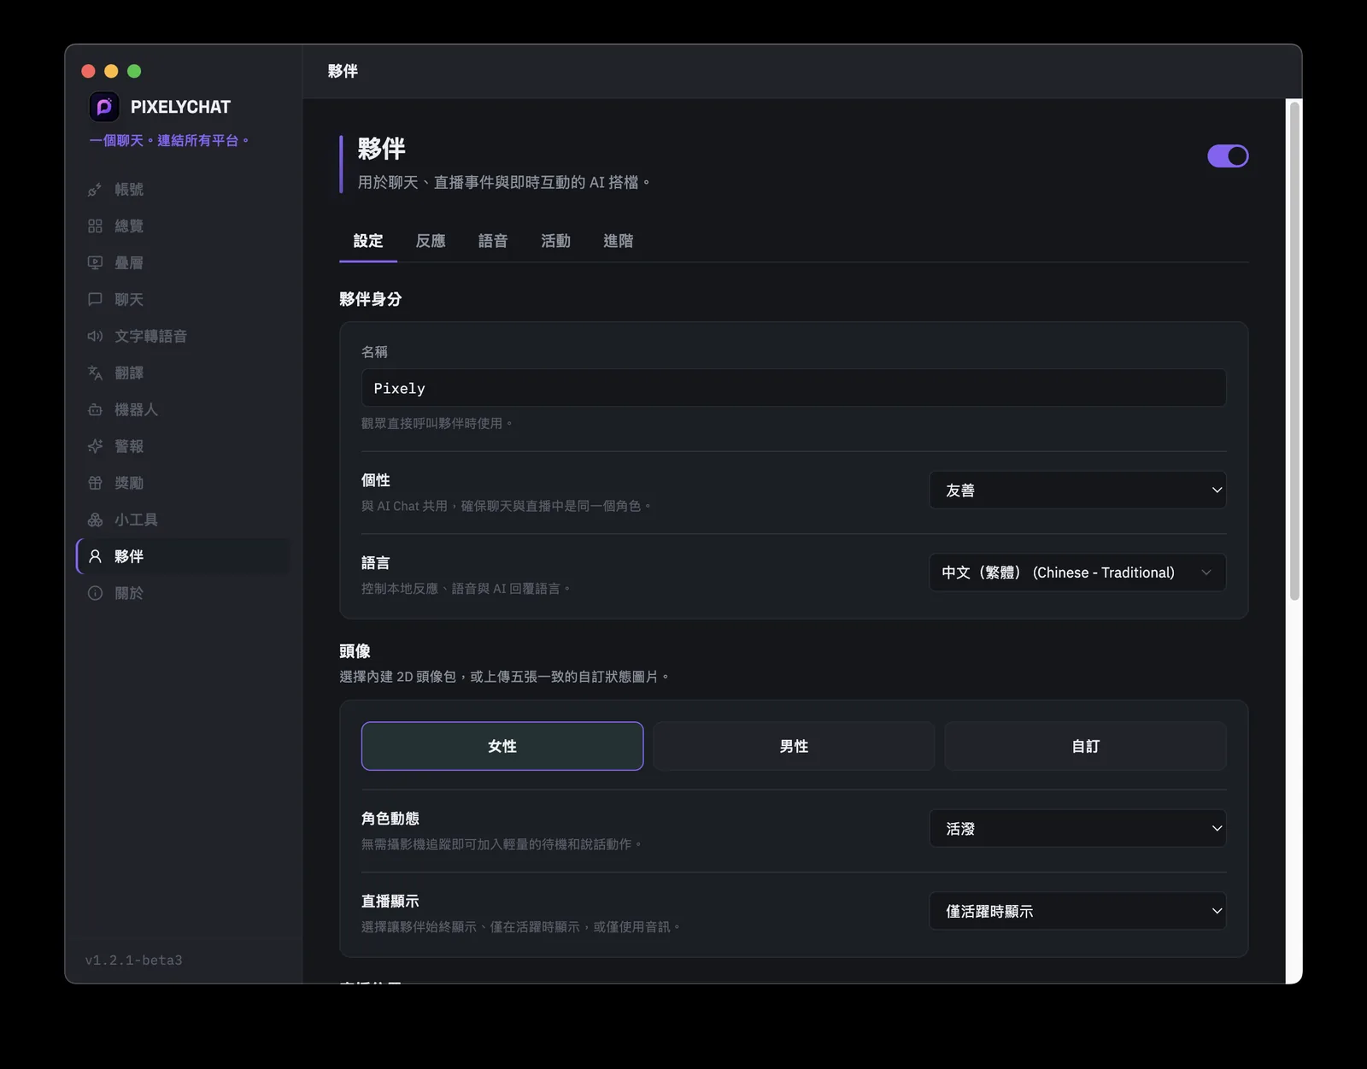Select the 設定 tab
The width and height of the screenshot is (1367, 1069).
pos(368,241)
